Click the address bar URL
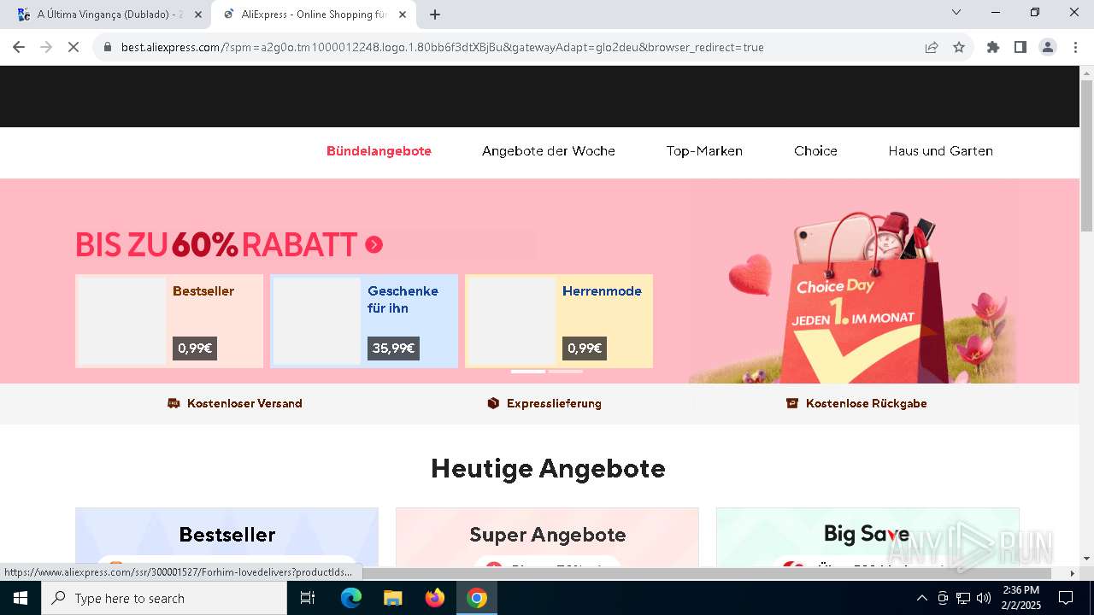This screenshot has height=615, width=1094. (x=443, y=47)
